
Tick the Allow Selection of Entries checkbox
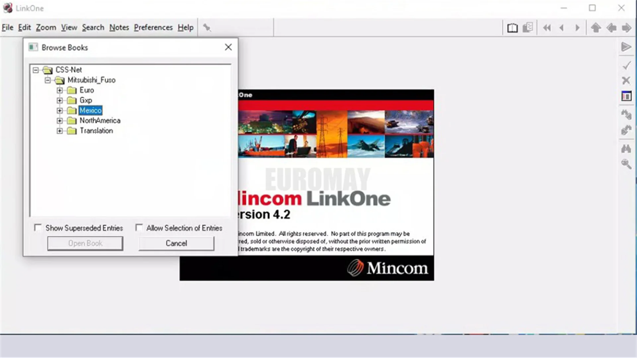pos(139,228)
